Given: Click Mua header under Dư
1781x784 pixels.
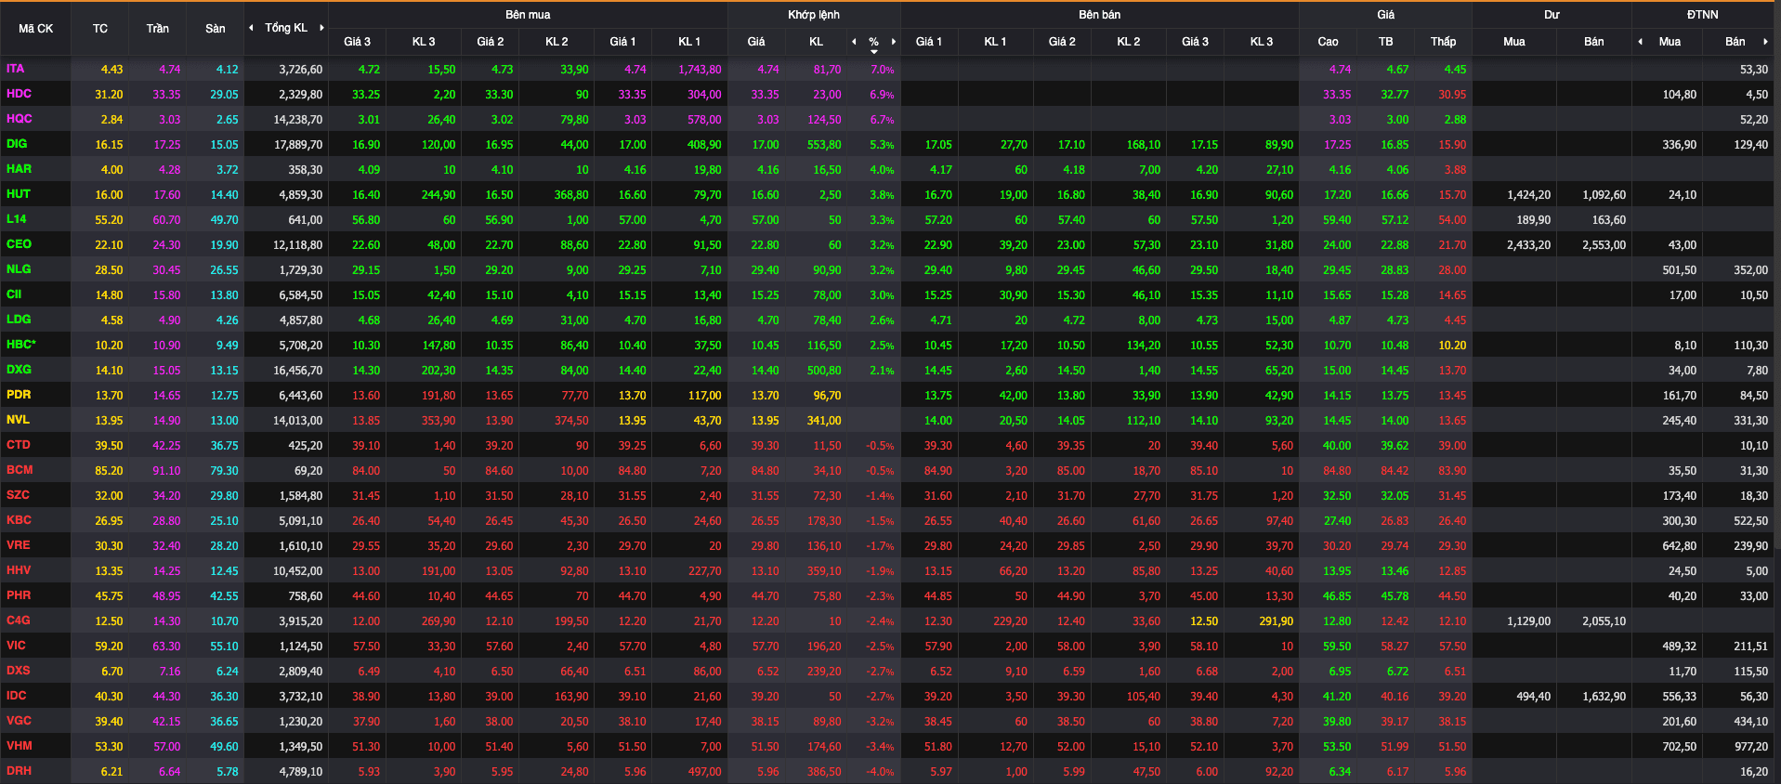Looking at the screenshot, I should pos(1514,42).
